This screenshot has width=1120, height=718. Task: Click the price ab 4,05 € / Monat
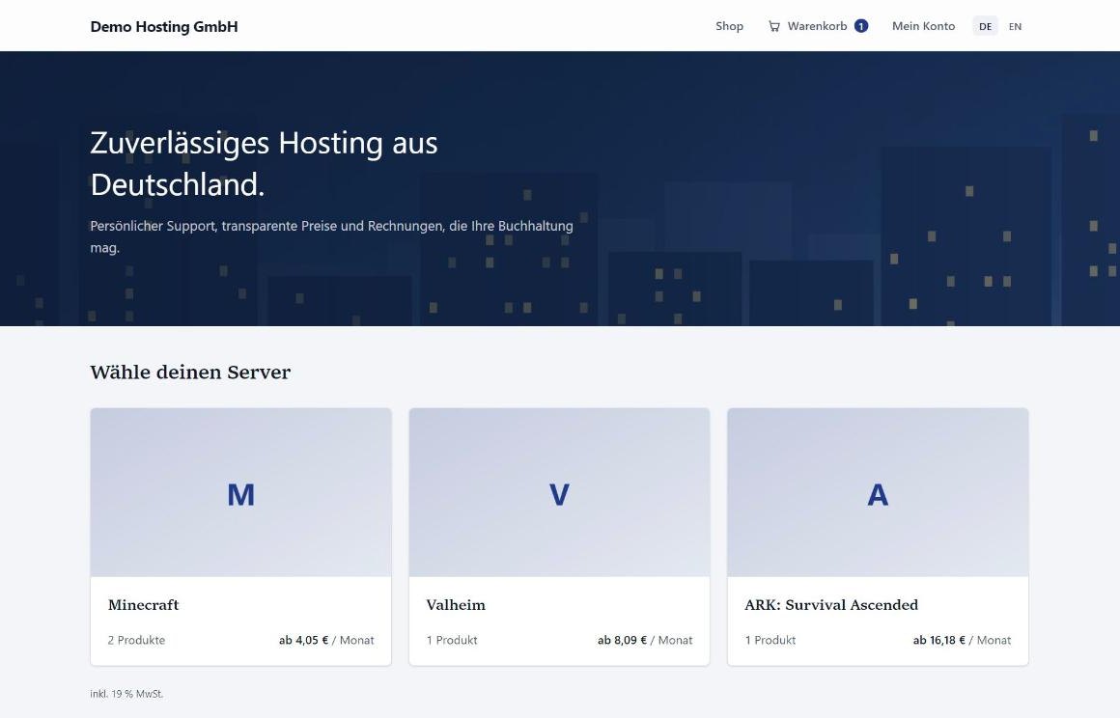326,640
